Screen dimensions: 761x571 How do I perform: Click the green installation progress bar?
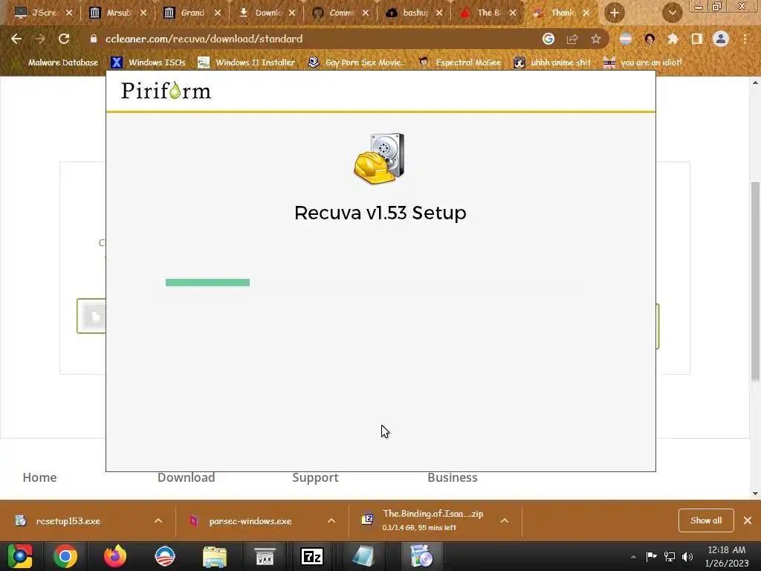pyautogui.click(x=208, y=283)
